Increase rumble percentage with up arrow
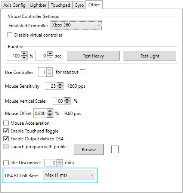Screen dimensions: 183x193 [x=24, y=54]
